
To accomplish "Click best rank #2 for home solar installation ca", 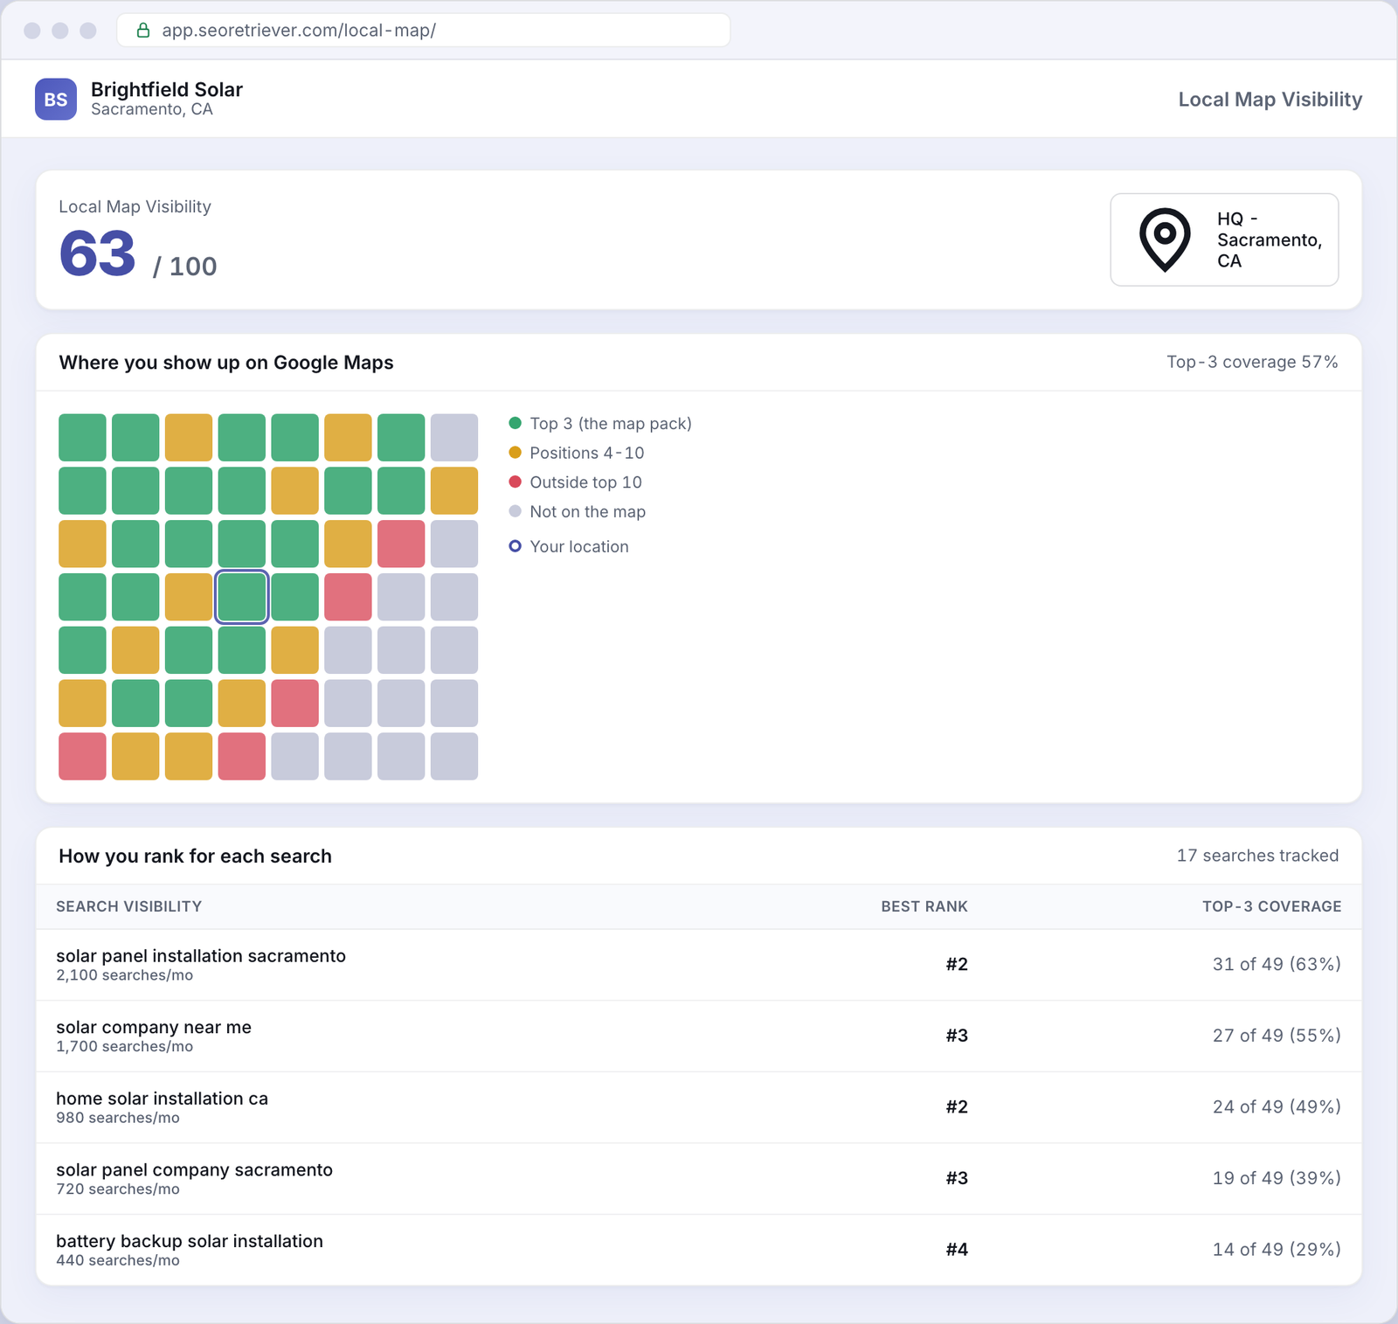I will click(x=957, y=1106).
